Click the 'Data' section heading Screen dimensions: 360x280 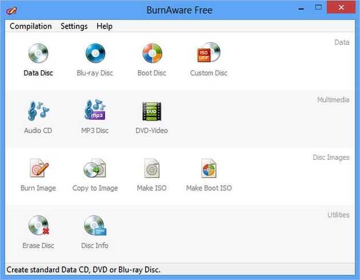[342, 42]
